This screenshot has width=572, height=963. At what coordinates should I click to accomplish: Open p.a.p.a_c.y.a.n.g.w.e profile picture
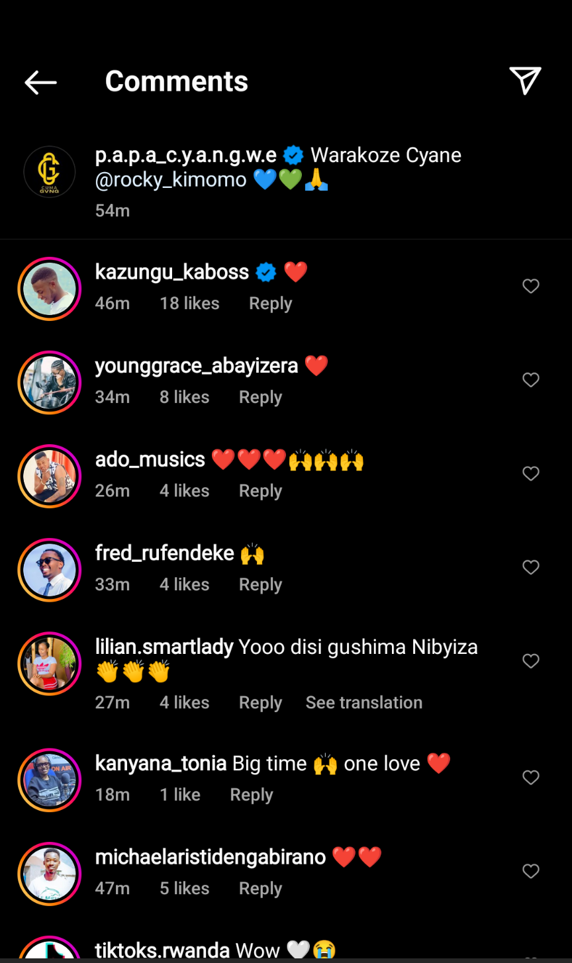coord(49,172)
